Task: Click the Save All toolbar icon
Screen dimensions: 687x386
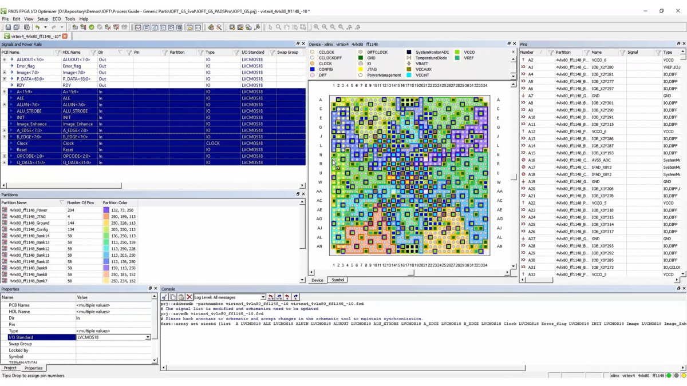Action: [x=17, y=27]
